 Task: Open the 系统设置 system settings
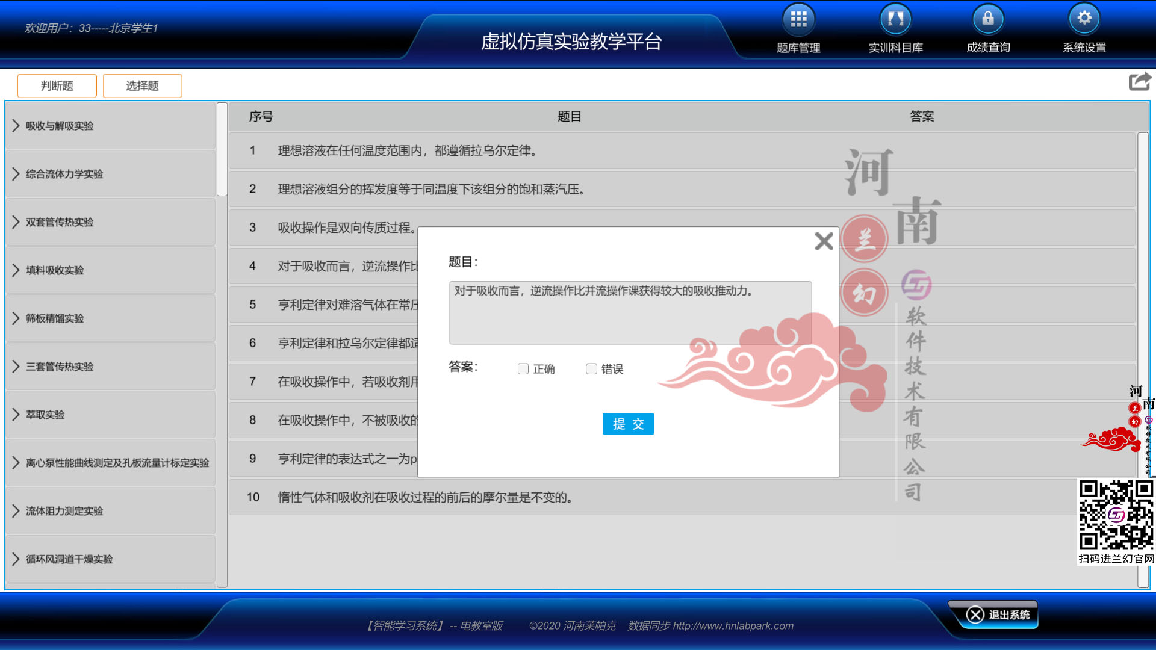point(1084,27)
